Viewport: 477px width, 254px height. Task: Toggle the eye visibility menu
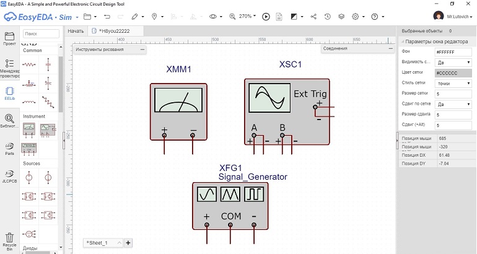click(x=212, y=17)
